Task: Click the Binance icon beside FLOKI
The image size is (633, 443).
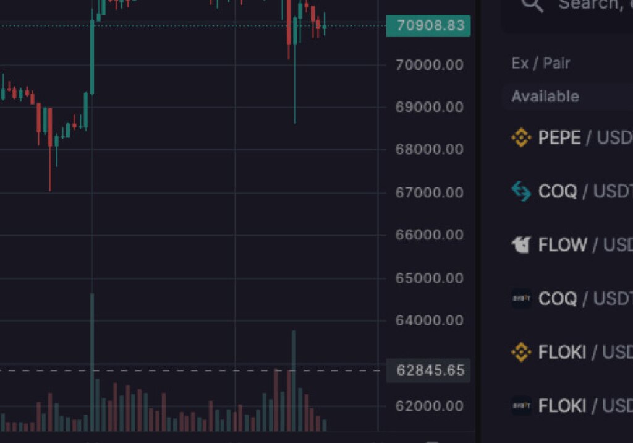Action: [521, 353]
